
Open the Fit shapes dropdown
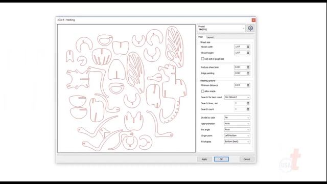coord(237,142)
